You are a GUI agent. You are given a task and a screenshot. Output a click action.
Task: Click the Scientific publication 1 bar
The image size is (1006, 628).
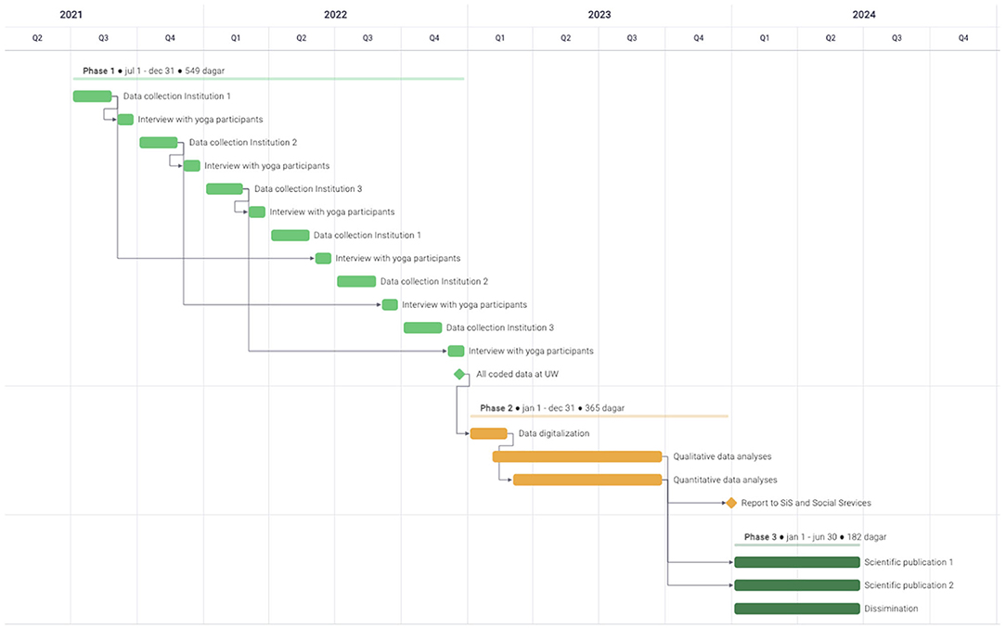[x=797, y=562]
